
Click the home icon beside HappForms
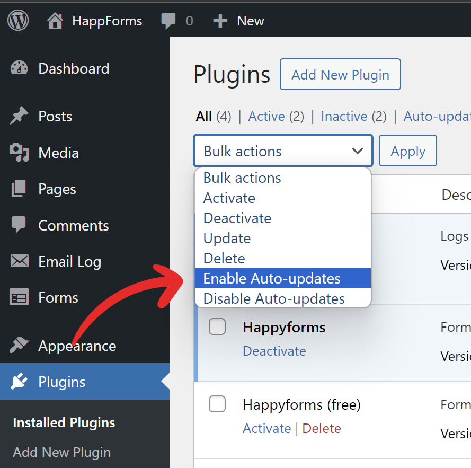55,21
